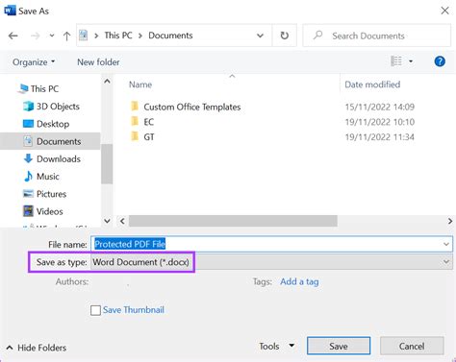
Task: Close the Save As dialog
Action: point(444,11)
